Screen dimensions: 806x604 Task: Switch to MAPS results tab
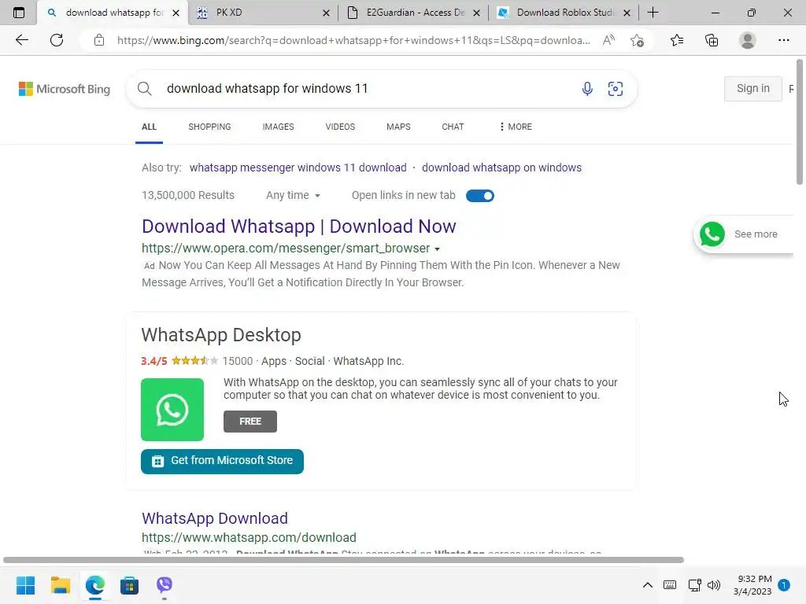tap(398, 127)
